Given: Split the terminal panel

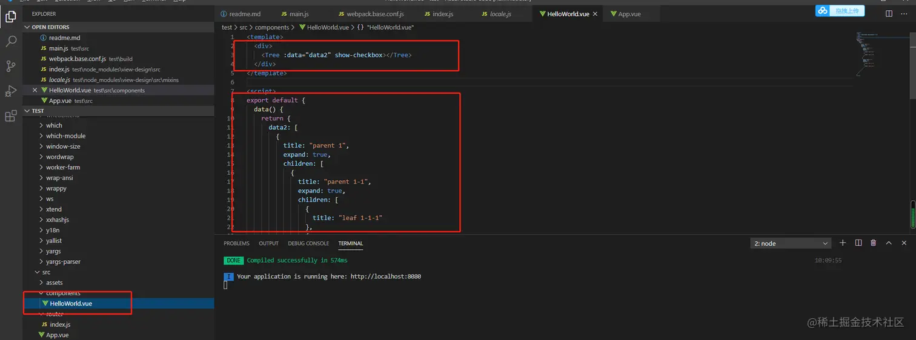Looking at the screenshot, I should (x=858, y=243).
